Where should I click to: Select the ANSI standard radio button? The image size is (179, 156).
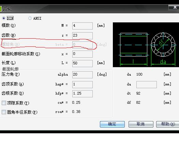click(x=30, y=18)
